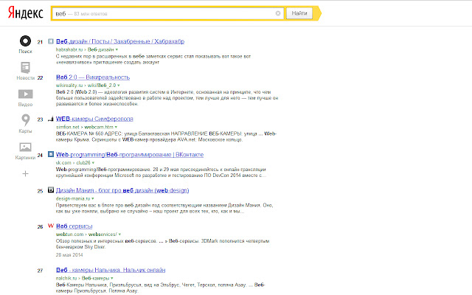The height and width of the screenshot is (295, 472).
Task: Open Карты map pin icon
Action: coord(25,121)
